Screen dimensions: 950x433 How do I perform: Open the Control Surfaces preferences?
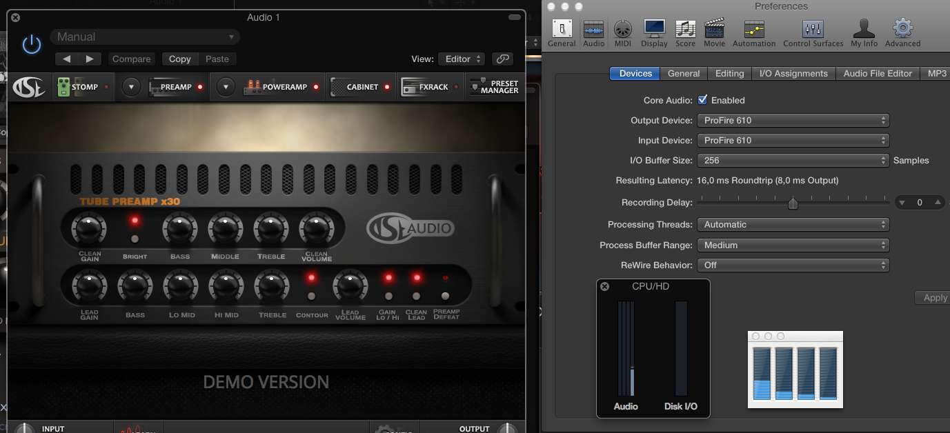(813, 32)
